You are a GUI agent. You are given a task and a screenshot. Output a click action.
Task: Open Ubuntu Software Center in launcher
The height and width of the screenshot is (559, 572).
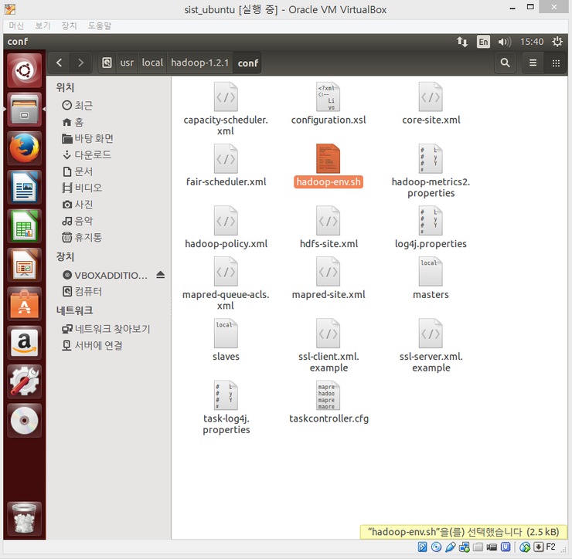(x=24, y=303)
